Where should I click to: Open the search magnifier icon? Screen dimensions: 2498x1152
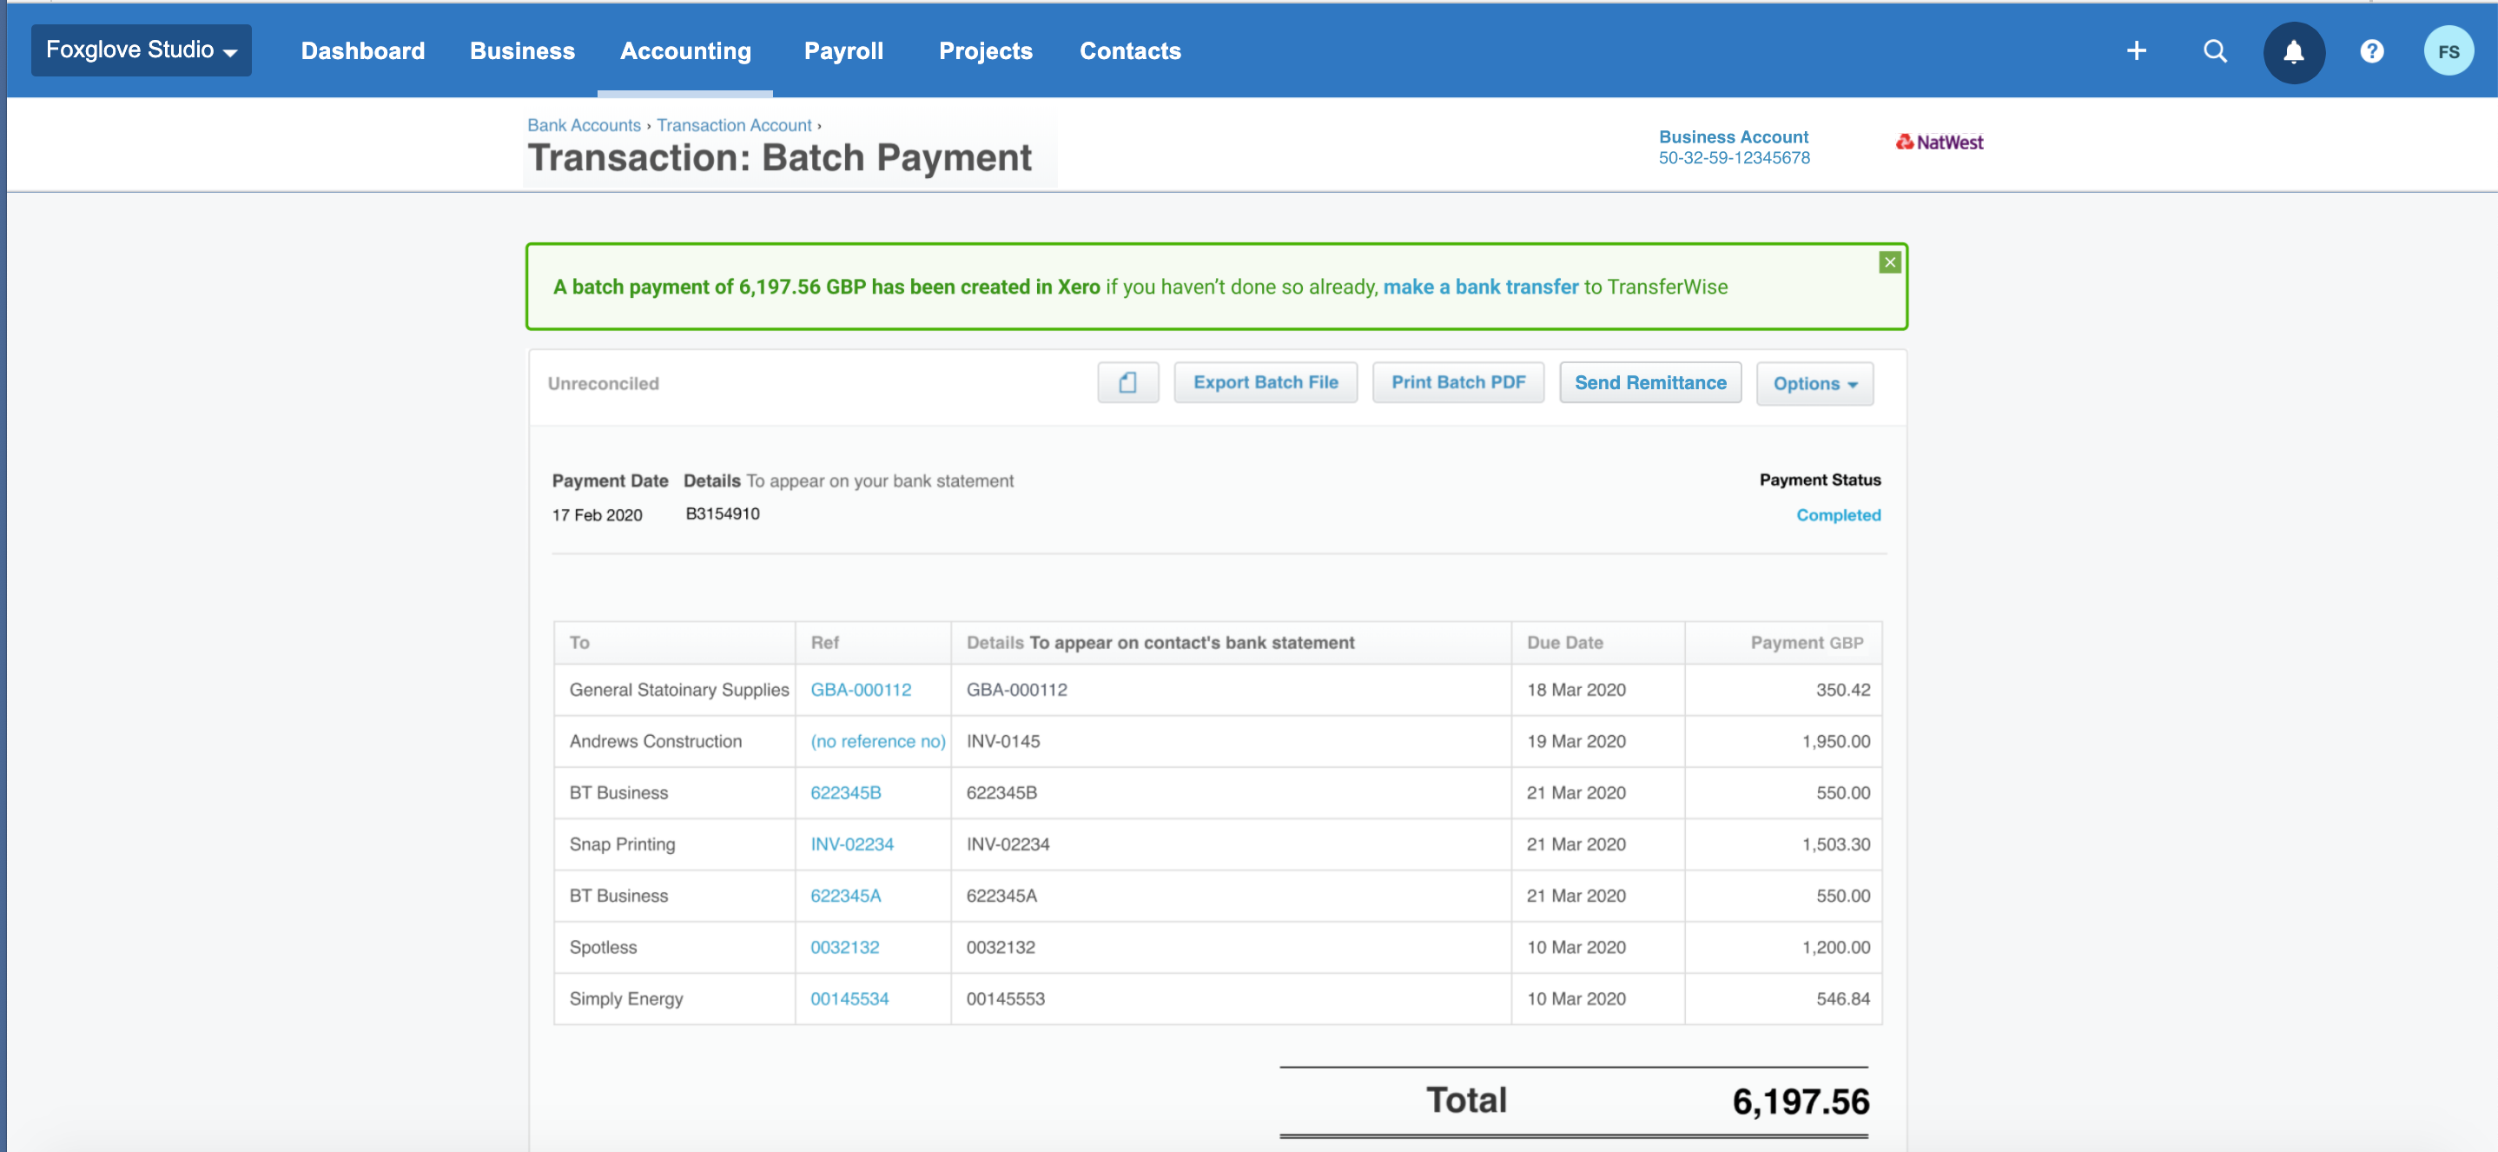2214,50
